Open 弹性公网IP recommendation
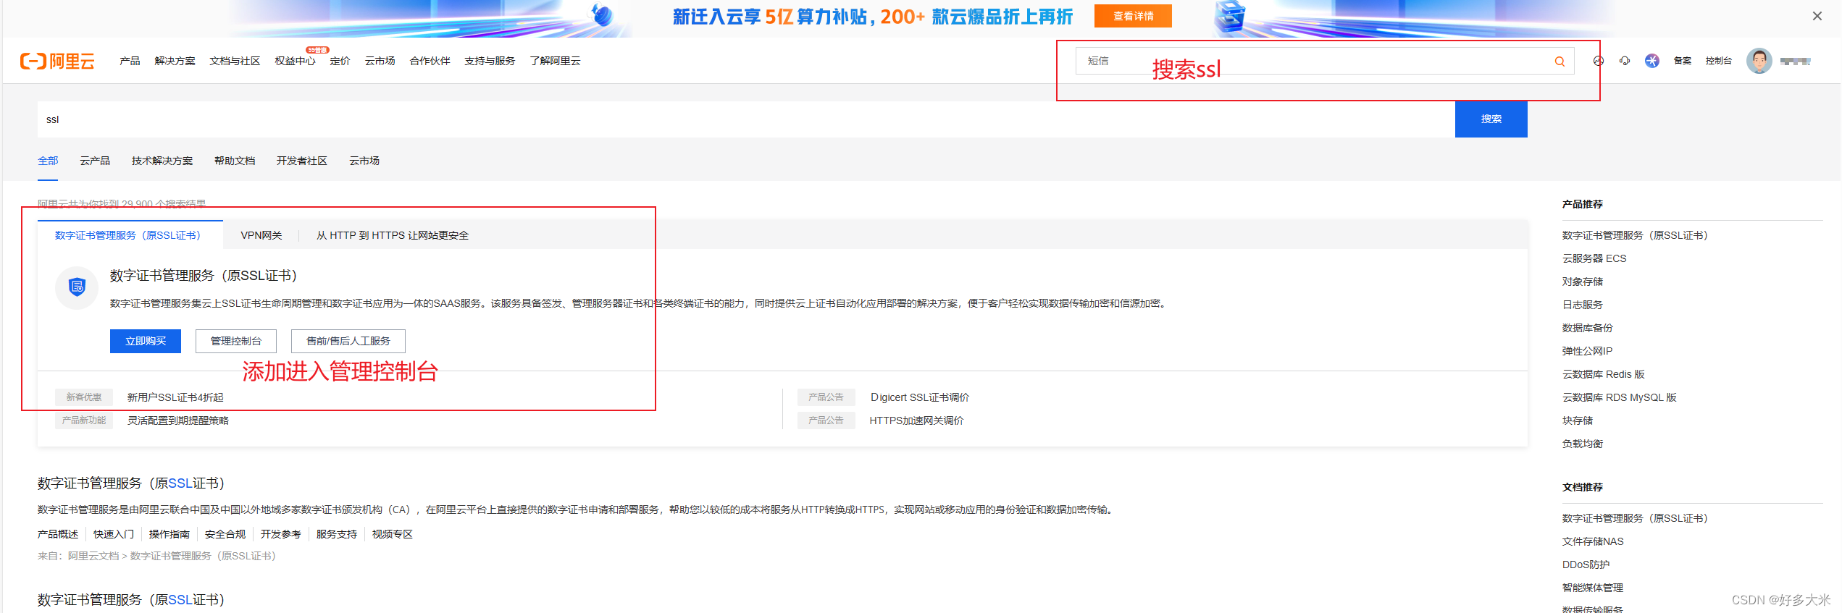The width and height of the screenshot is (1842, 613). [x=1587, y=351]
